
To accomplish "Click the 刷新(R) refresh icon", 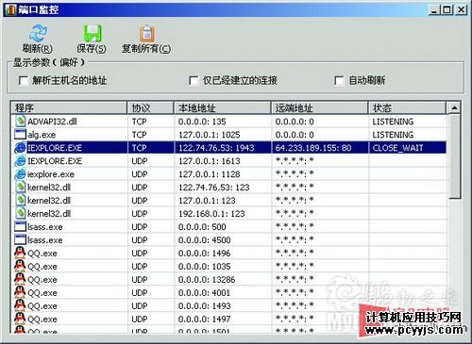I will click(38, 33).
